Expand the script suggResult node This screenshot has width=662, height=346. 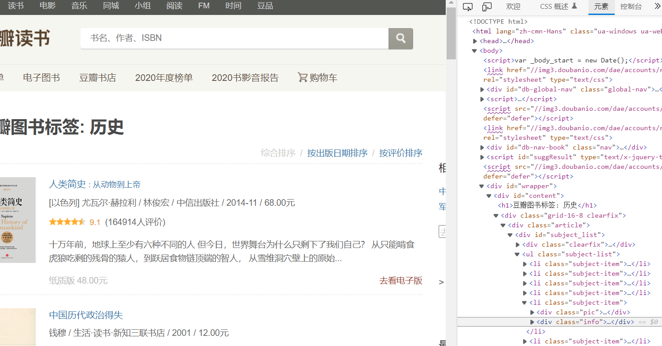click(x=482, y=157)
